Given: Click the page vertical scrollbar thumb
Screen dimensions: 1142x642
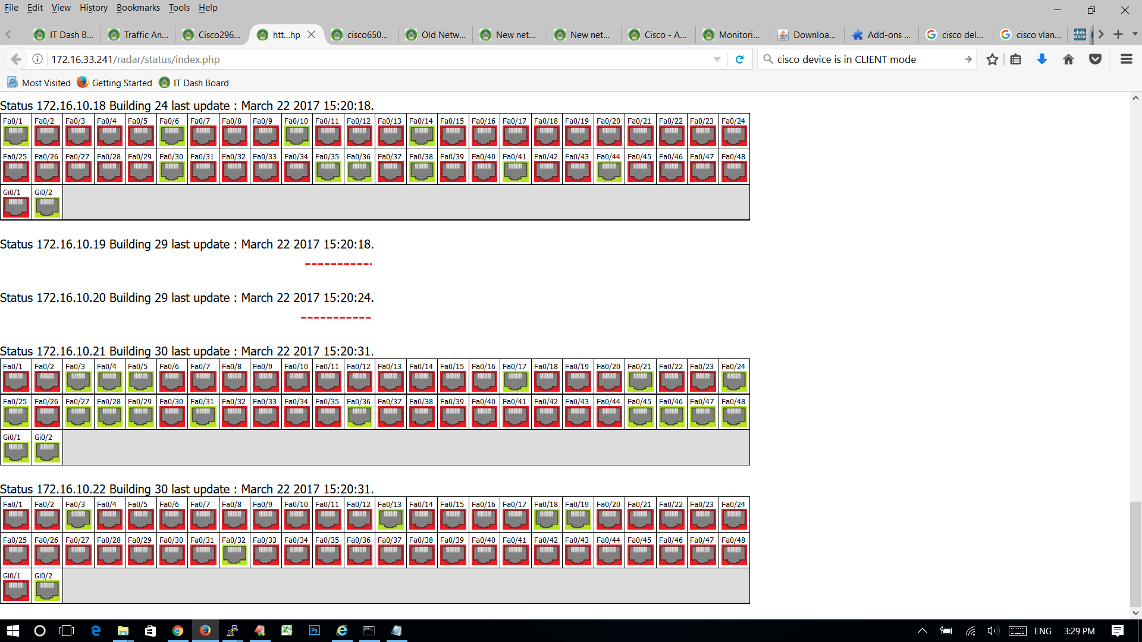Looking at the screenshot, I should coord(1135,553).
